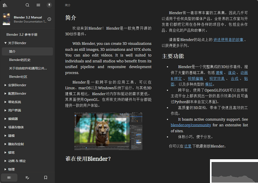258x183 pixels.
Task: Expand the 雕刻&绘制 tree section
Action: click(5, 144)
